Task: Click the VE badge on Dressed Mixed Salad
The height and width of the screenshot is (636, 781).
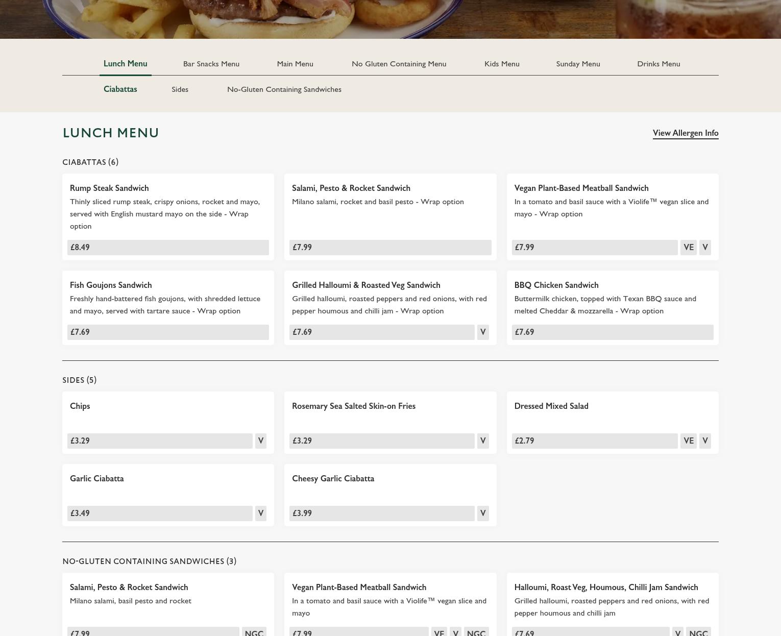Action: [688, 441]
